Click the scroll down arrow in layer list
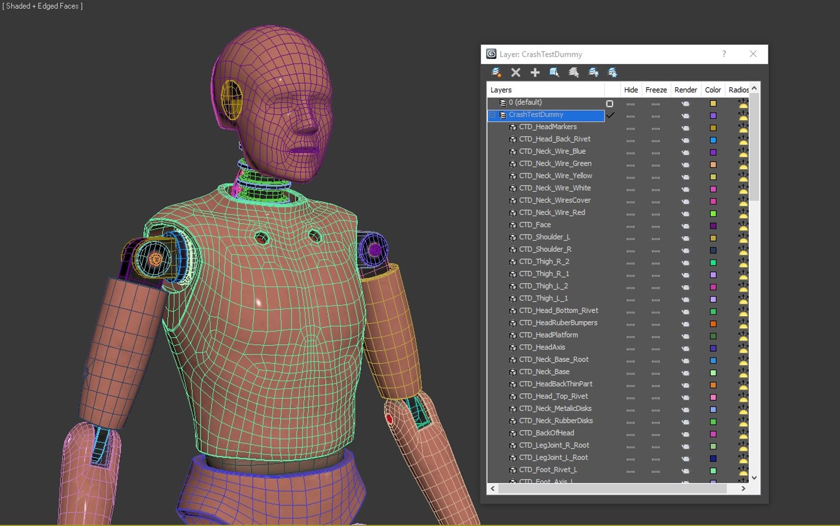 click(x=754, y=478)
